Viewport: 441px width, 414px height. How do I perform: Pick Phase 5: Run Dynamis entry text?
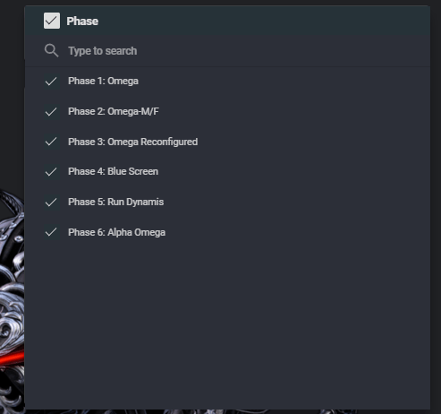pyautogui.click(x=115, y=202)
